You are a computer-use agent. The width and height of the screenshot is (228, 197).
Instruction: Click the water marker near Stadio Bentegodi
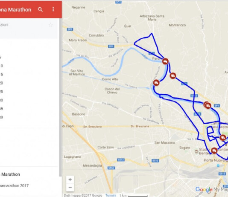click(214, 151)
